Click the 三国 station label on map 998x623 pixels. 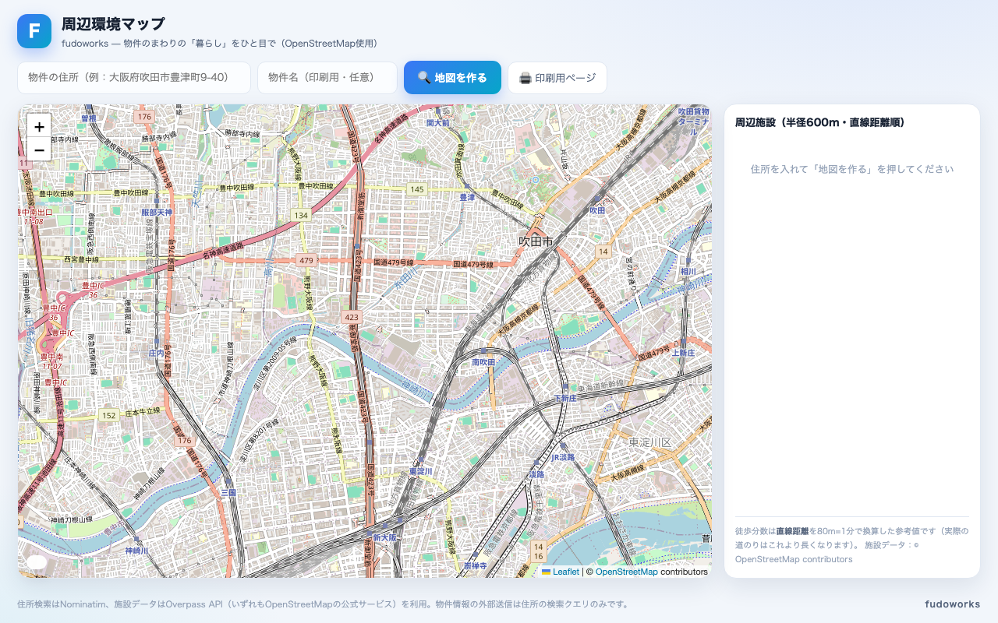tap(228, 492)
